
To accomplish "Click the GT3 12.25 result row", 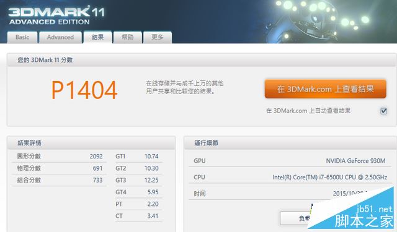I will click(138, 180).
